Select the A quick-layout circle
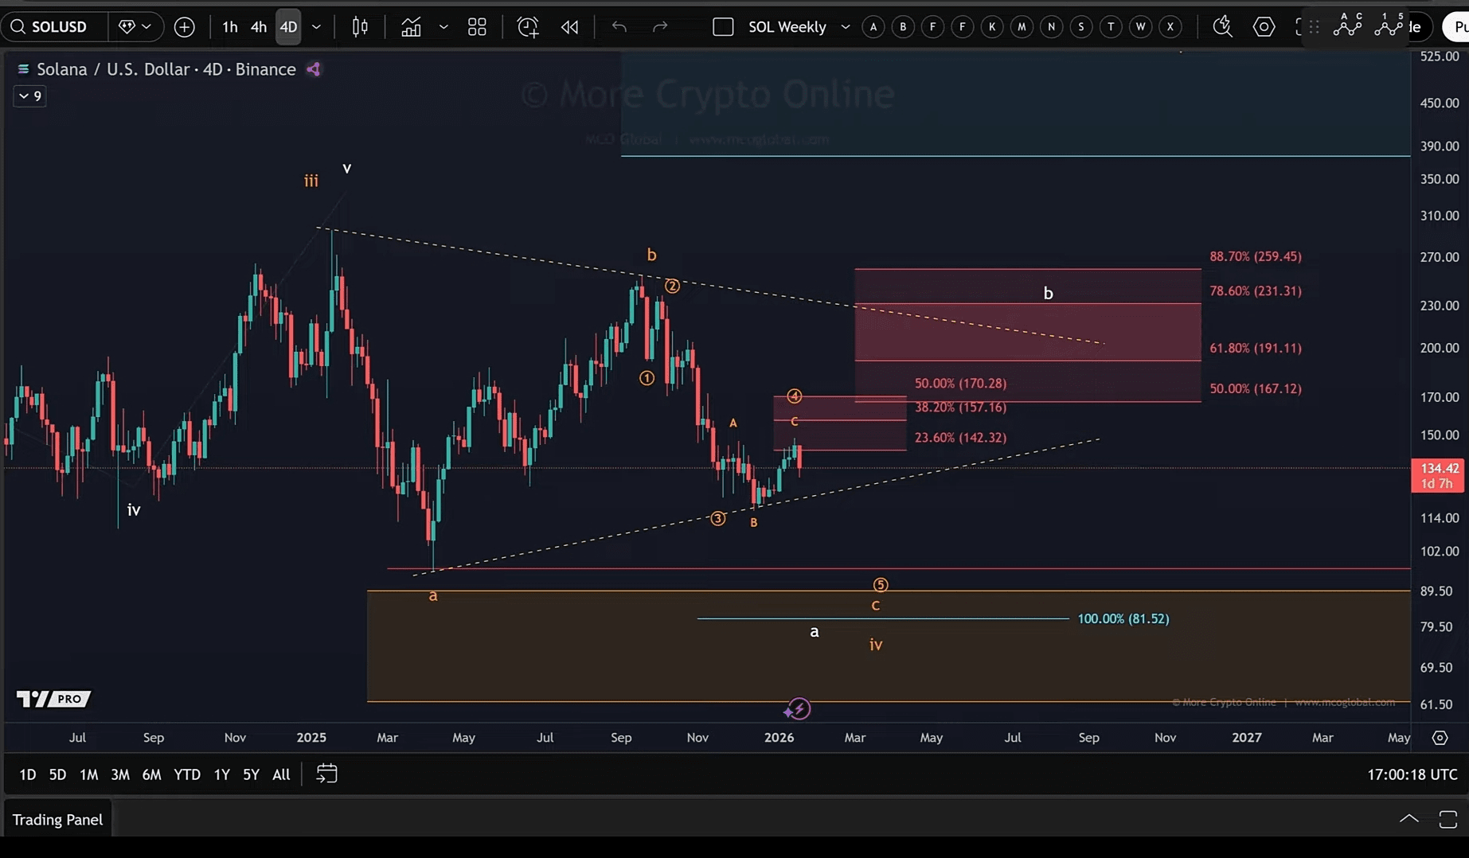 [873, 27]
